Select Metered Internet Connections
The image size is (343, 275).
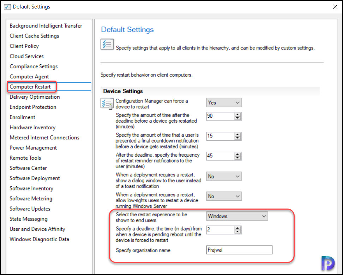[44, 137]
